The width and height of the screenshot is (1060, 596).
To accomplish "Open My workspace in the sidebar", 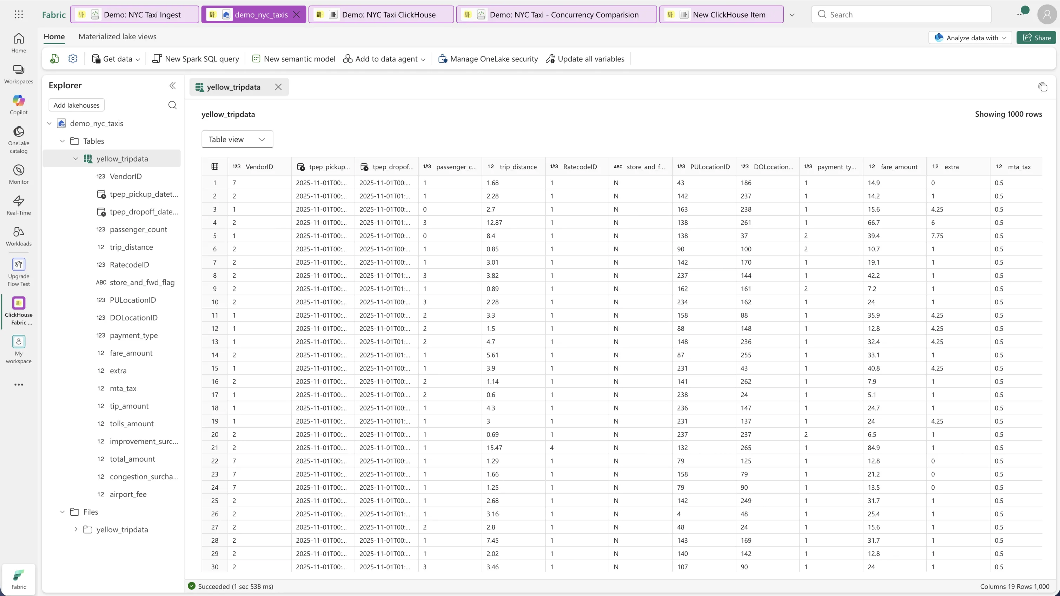I will tap(19, 350).
